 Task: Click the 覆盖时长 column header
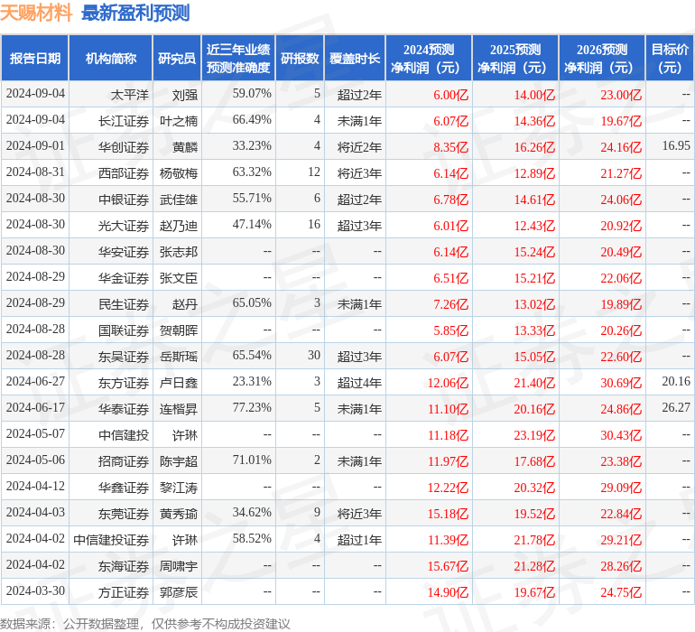pos(355,59)
